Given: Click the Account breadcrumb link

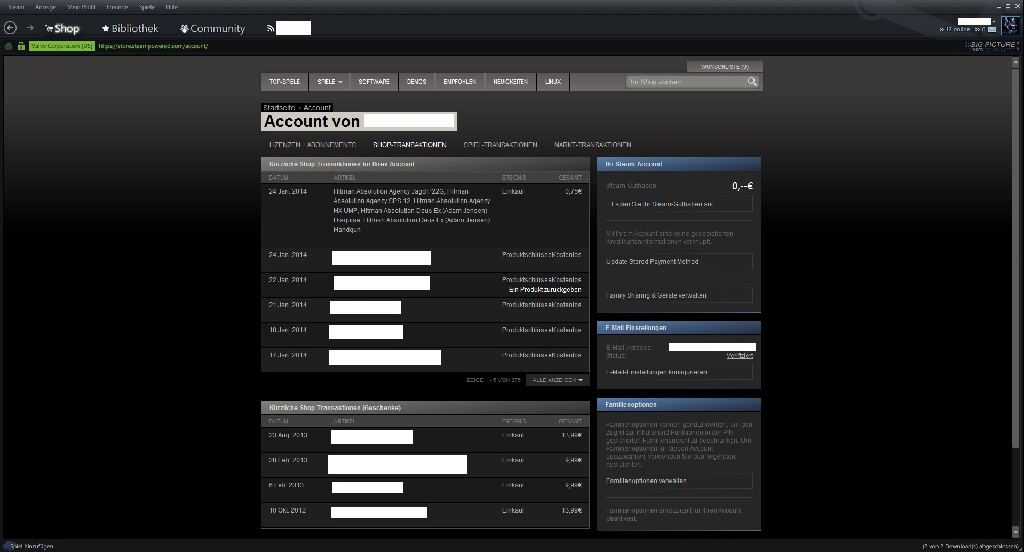Looking at the screenshot, I should click(317, 108).
